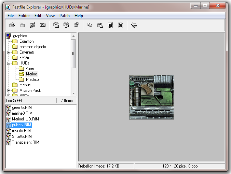The image size is (231, 174).
Task: Click the MarineHUD.RIM file icon
Action: [x=9, y=119]
